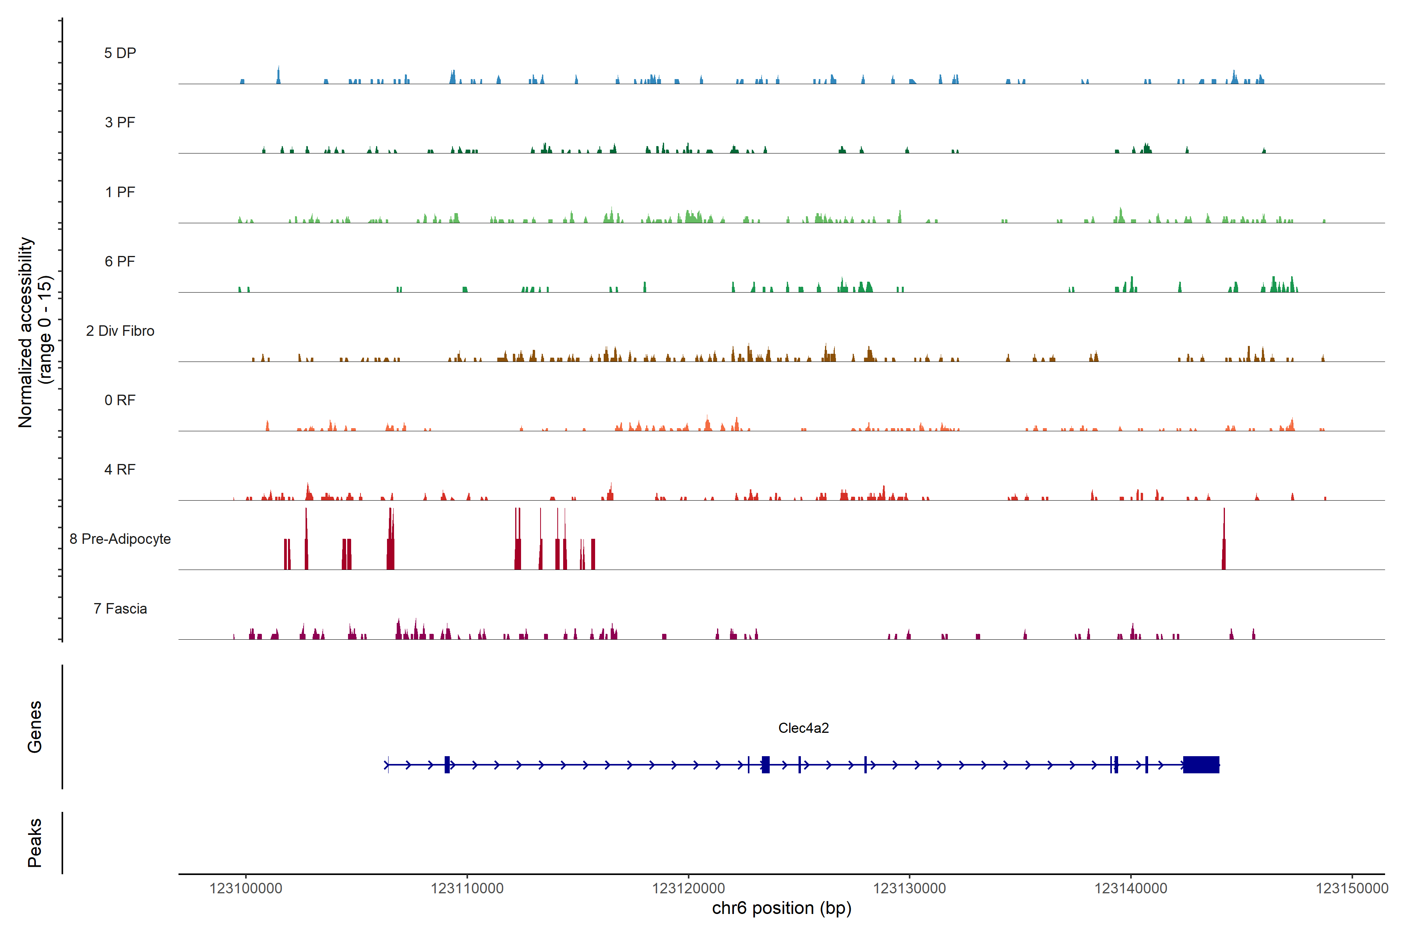The height and width of the screenshot is (935, 1403).
Task: Click the 7 Fascia track label
Action: point(120,608)
